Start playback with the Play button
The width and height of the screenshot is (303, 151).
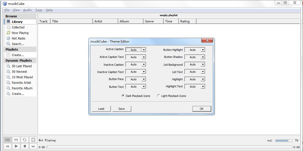16,146
